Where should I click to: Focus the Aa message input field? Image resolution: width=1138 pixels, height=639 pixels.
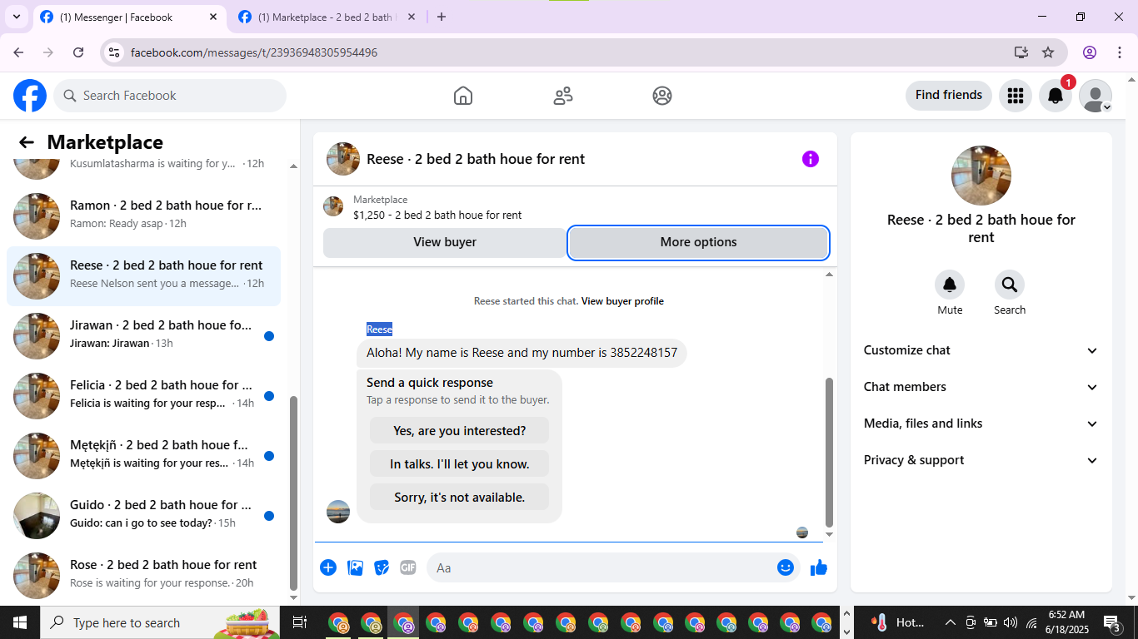[600, 567]
